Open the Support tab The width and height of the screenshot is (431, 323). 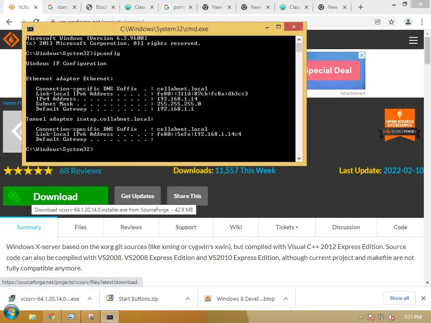click(186, 227)
